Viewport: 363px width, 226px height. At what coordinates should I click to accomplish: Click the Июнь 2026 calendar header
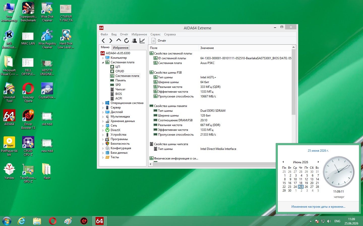coord(300,162)
